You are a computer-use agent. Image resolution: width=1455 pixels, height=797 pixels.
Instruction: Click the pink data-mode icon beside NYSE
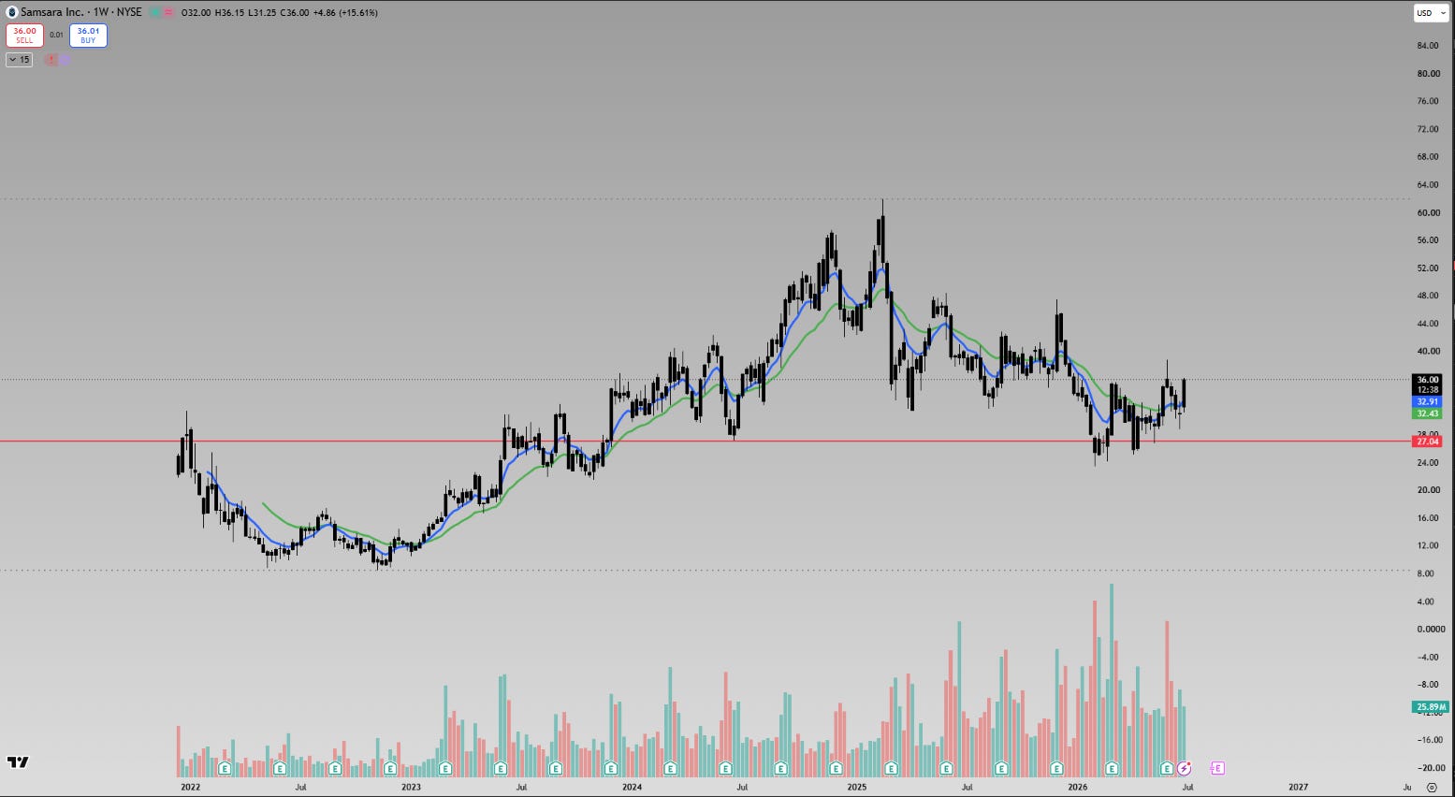click(168, 12)
